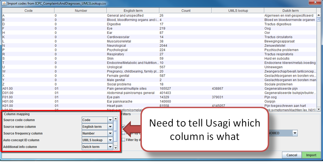Click the Java window icon in title bar
The height and width of the screenshot is (165, 323).
tap(4, 3)
